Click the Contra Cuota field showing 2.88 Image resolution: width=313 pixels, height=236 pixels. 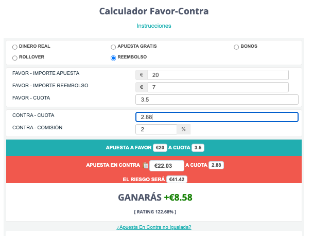click(217, 117)
